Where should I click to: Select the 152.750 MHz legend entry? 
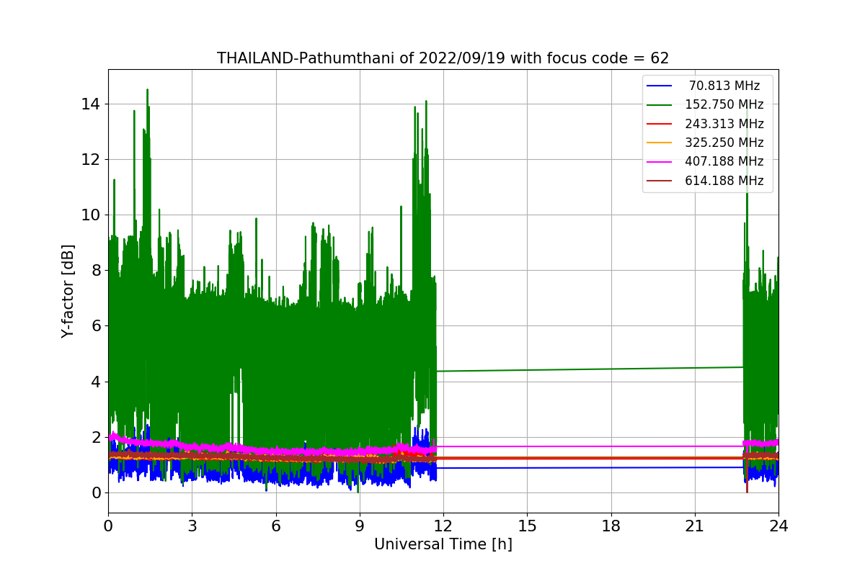pyautogui.click(x=705, y=104)
